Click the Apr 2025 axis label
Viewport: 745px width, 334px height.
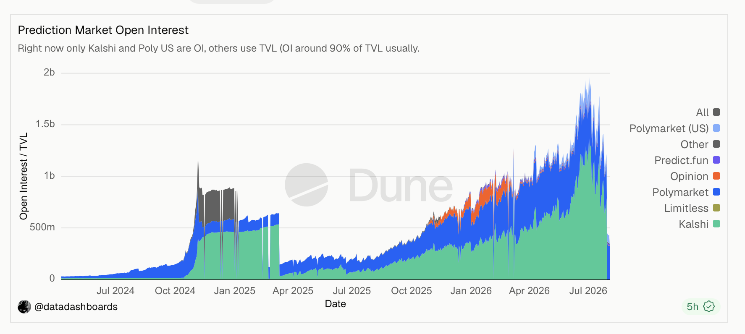[x=293, y=291]
